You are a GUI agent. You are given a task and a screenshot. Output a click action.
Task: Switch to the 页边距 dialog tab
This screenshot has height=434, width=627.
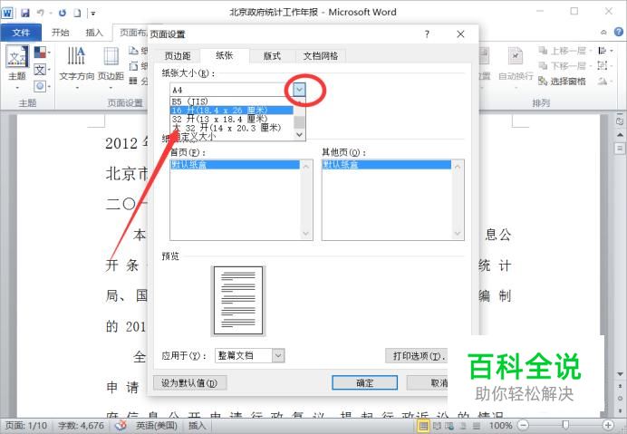click(x=178, y=56)
